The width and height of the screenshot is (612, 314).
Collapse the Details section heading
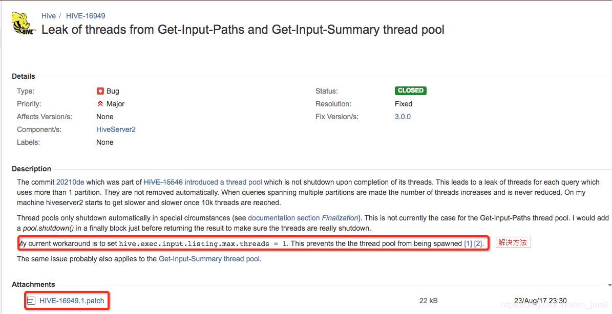coord(24,76)
